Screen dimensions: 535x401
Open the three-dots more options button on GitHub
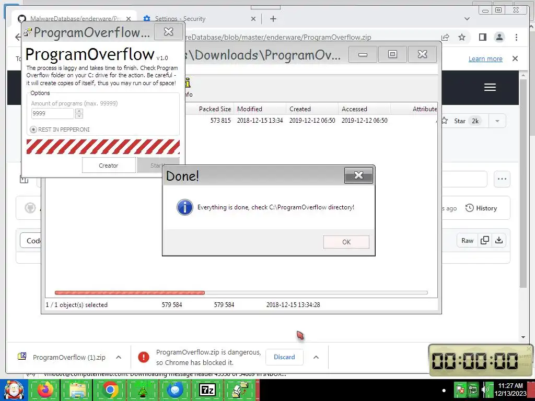coord(502,179)
